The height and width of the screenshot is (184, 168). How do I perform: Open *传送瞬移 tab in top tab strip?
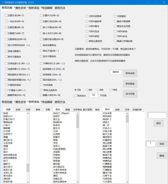tap(47, 8)
